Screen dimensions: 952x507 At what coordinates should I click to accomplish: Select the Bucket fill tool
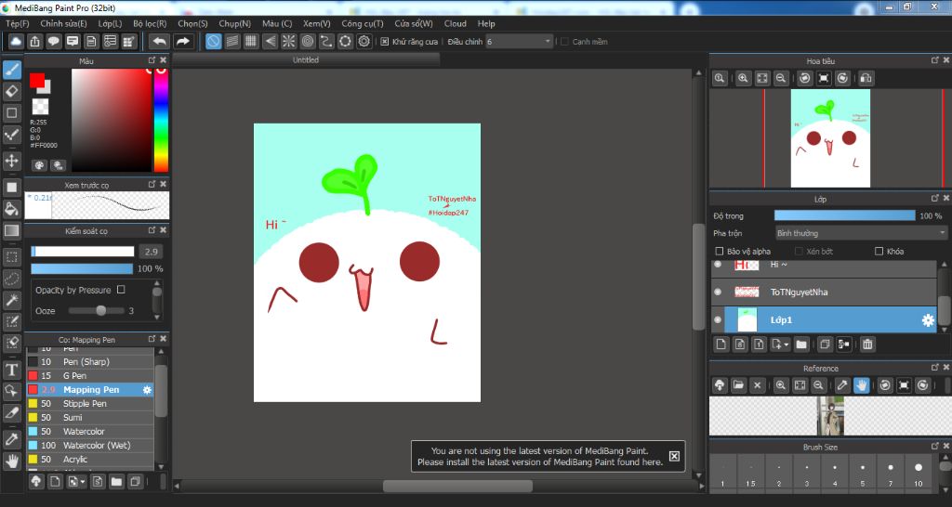click(x=11, y=209)
